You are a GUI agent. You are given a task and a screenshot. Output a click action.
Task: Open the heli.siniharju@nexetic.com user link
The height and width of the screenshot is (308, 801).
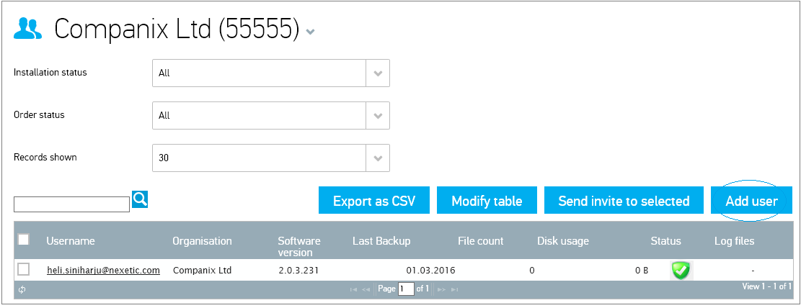point(103,271)
